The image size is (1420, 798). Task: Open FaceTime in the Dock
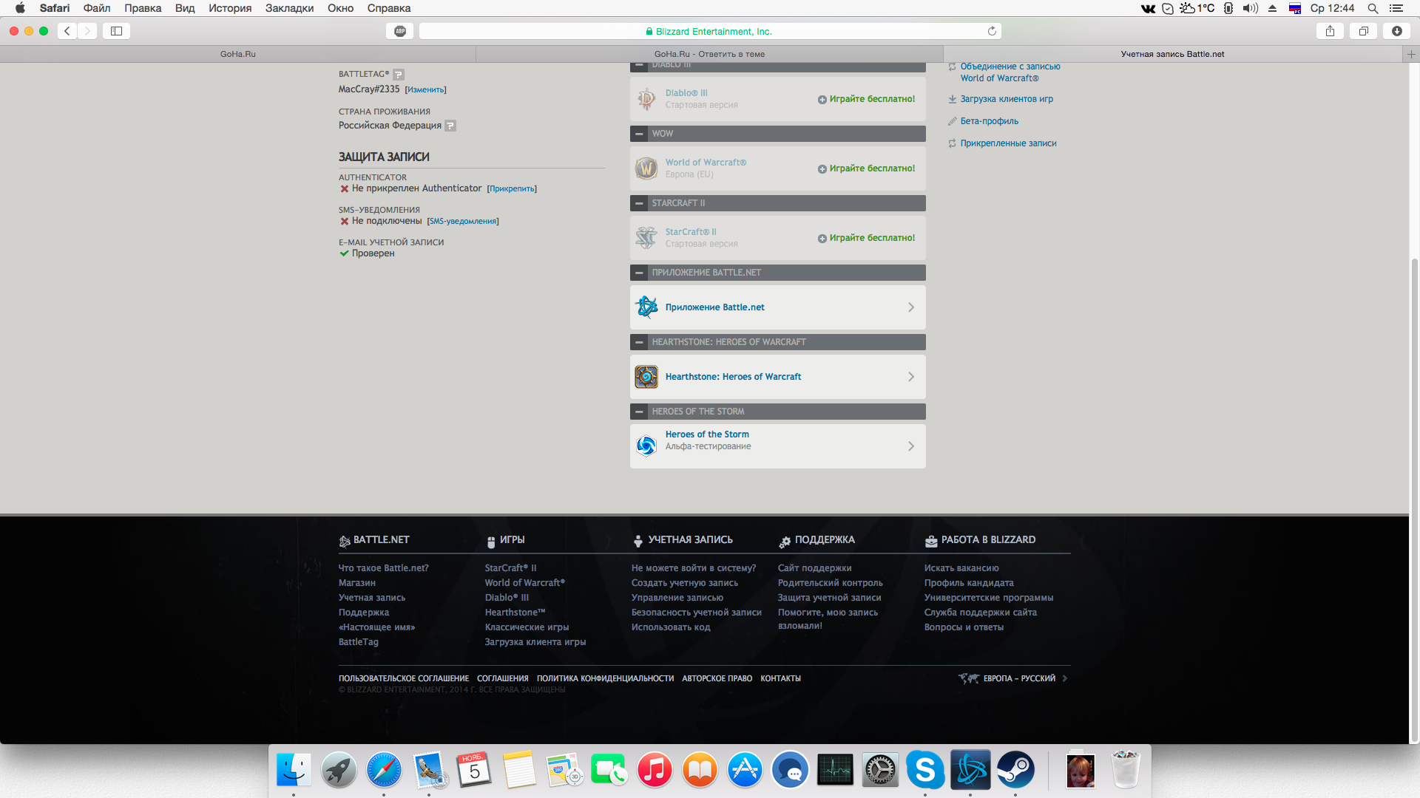(x=609, y=770)
